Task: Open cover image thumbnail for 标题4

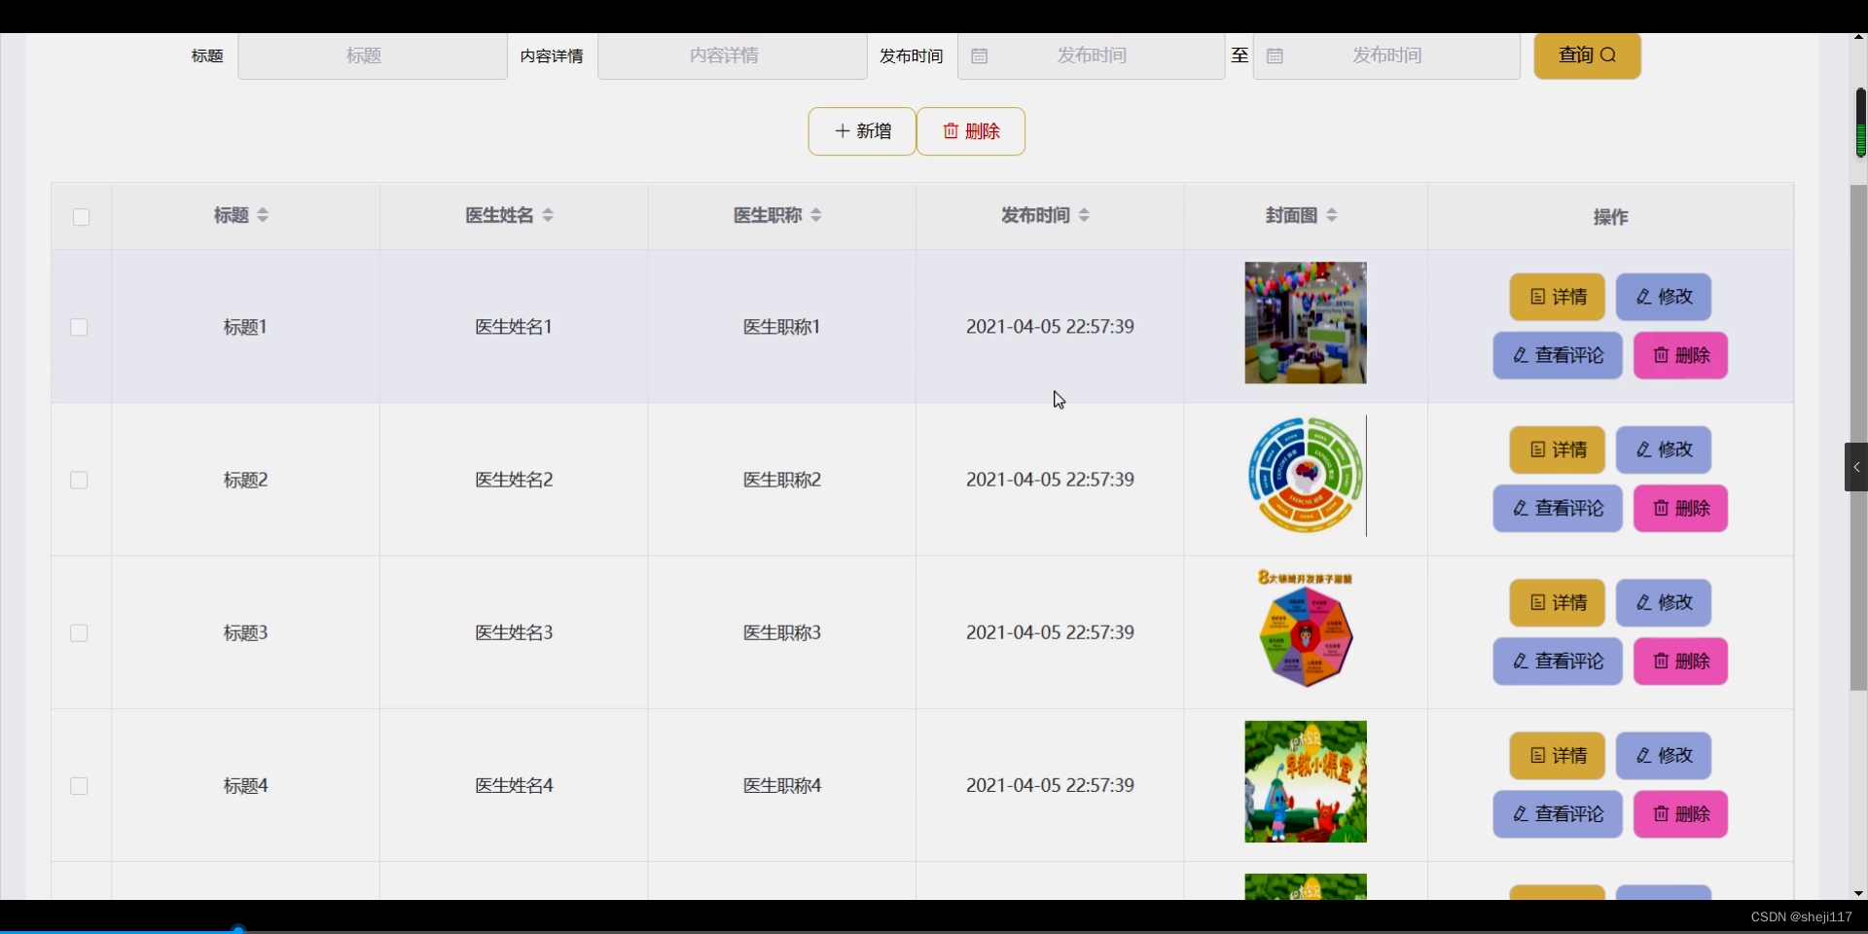Action: [x=1306, y=781]
